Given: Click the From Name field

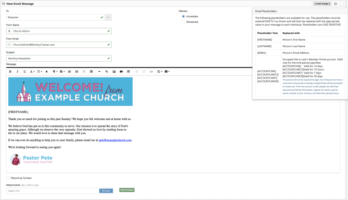Looking at the screenshot, I should 59,31.
